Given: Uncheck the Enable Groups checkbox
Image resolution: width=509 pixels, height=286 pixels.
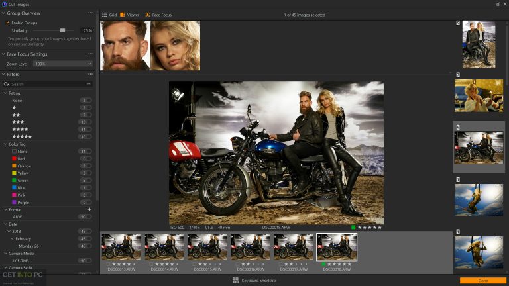Looking at the screenshot, I should click(x=8, y=23).
